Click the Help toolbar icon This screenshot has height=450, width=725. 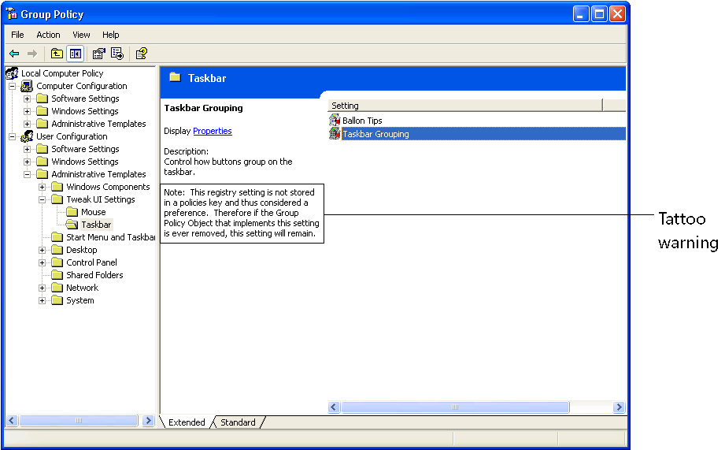(141, 54)
